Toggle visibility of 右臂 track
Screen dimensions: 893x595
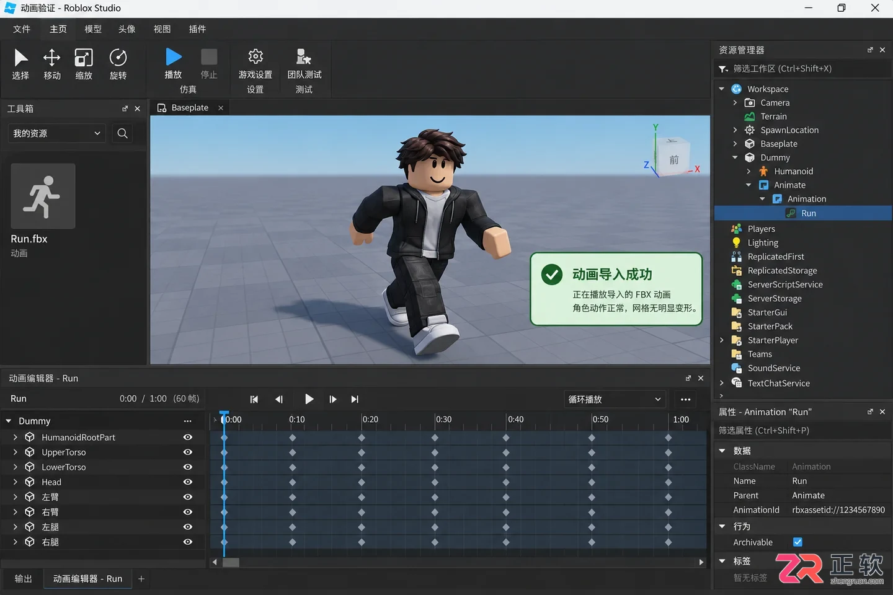187,512
